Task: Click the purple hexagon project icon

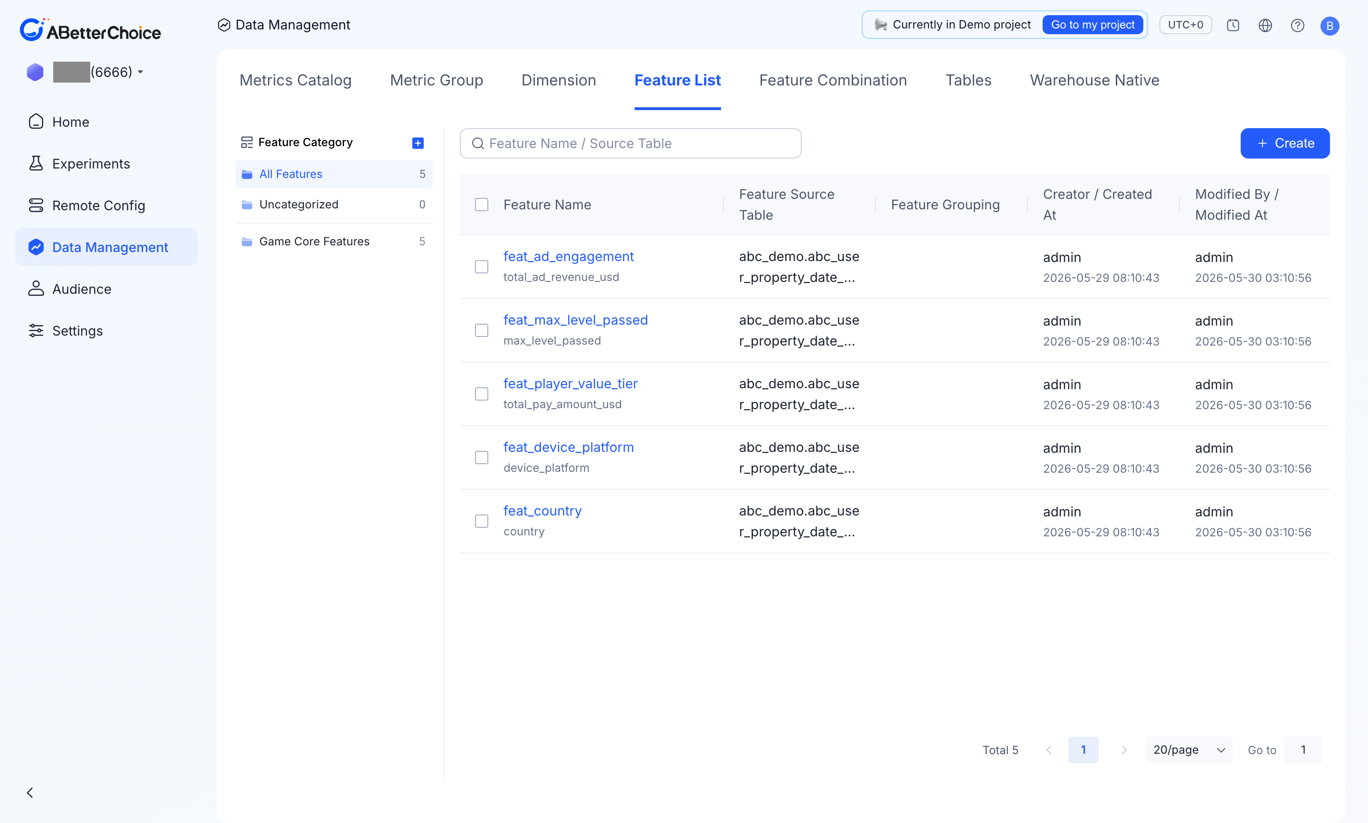Action: pos(35,72)
